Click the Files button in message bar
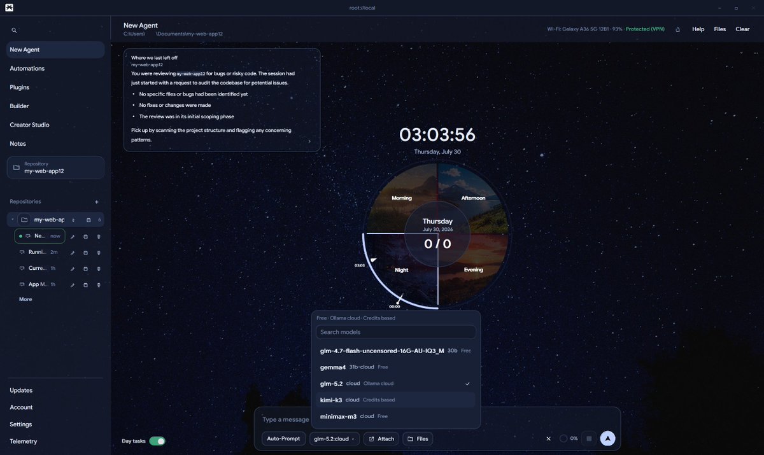This screenshot has width=764, height=455. [x=418, y=438]
